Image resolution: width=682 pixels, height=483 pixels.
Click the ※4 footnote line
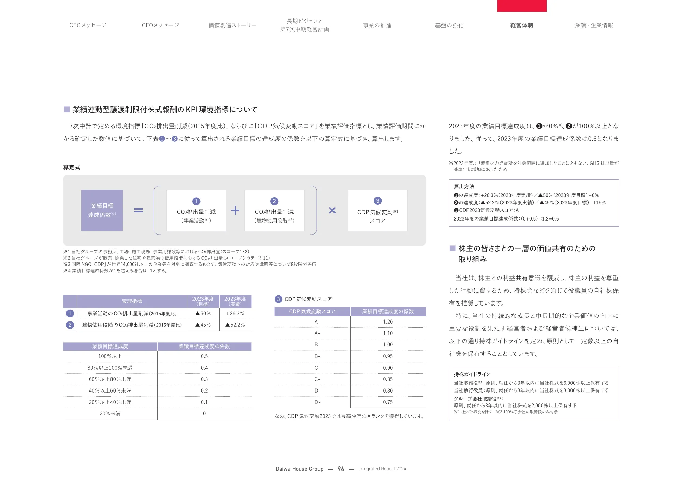click(x=115, y=271)
